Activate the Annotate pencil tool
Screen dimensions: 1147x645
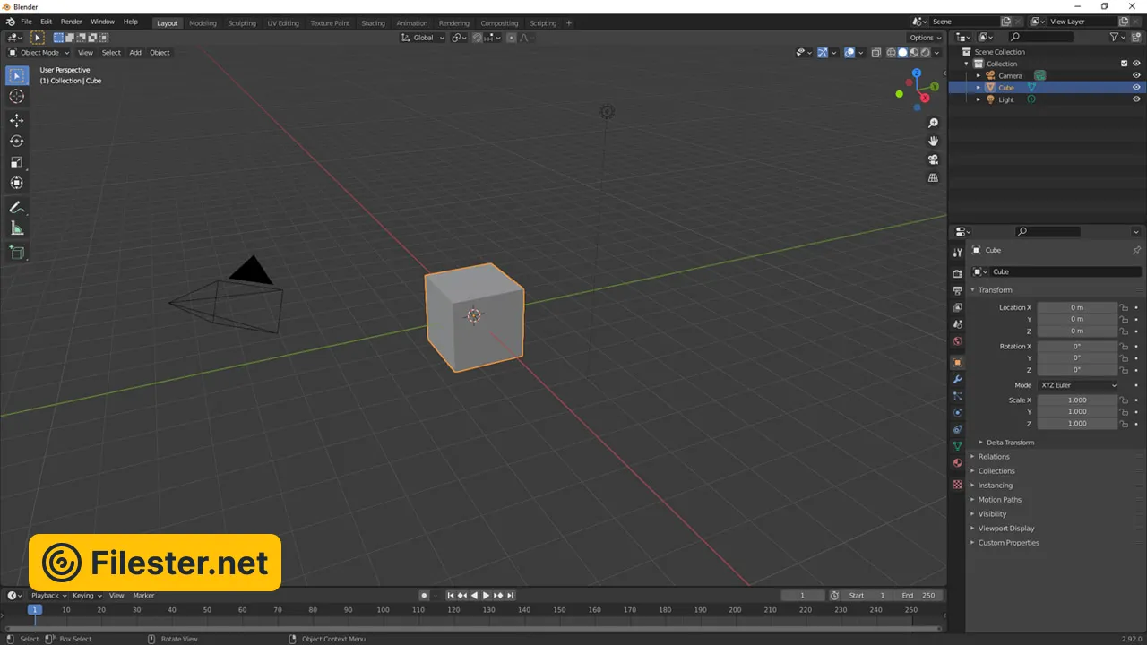16,207
